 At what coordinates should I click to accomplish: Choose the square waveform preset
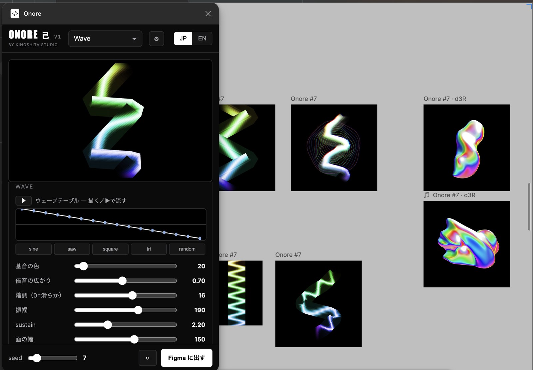(110, 249)
